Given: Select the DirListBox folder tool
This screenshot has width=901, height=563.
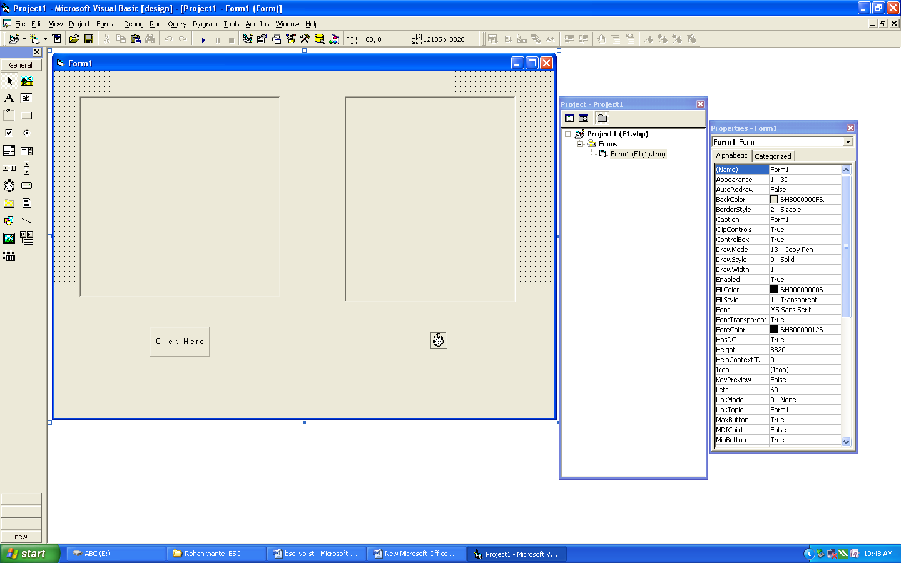Looking at the screenshot, I should (x=9, y=203).
